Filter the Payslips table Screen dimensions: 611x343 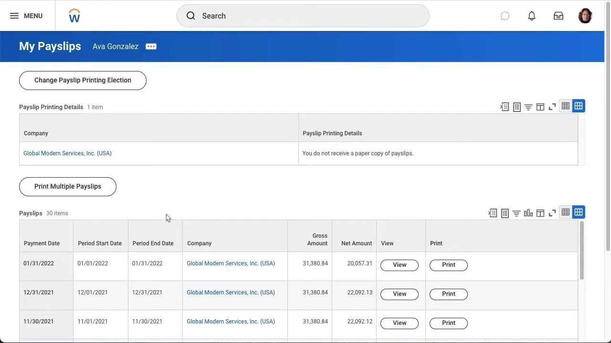tap(516, 213)
